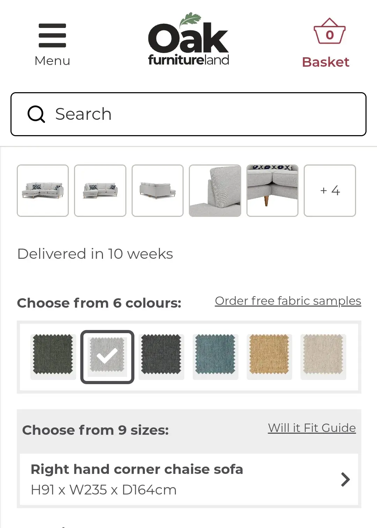This screenshot has height=528, width=377.
Task: Select the charcoal fabric swatch
Action: pyautogui.click(x=161, y=357)
